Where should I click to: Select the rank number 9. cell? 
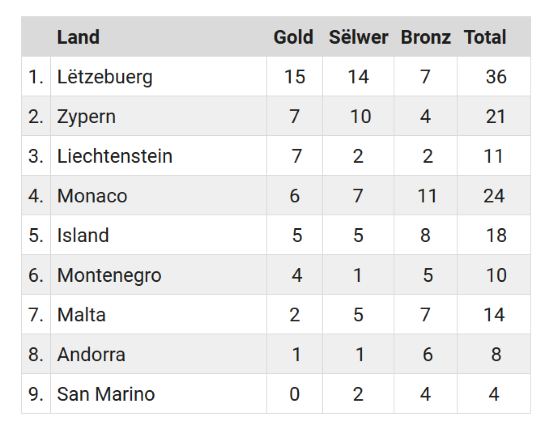click(x=36, y=394)
